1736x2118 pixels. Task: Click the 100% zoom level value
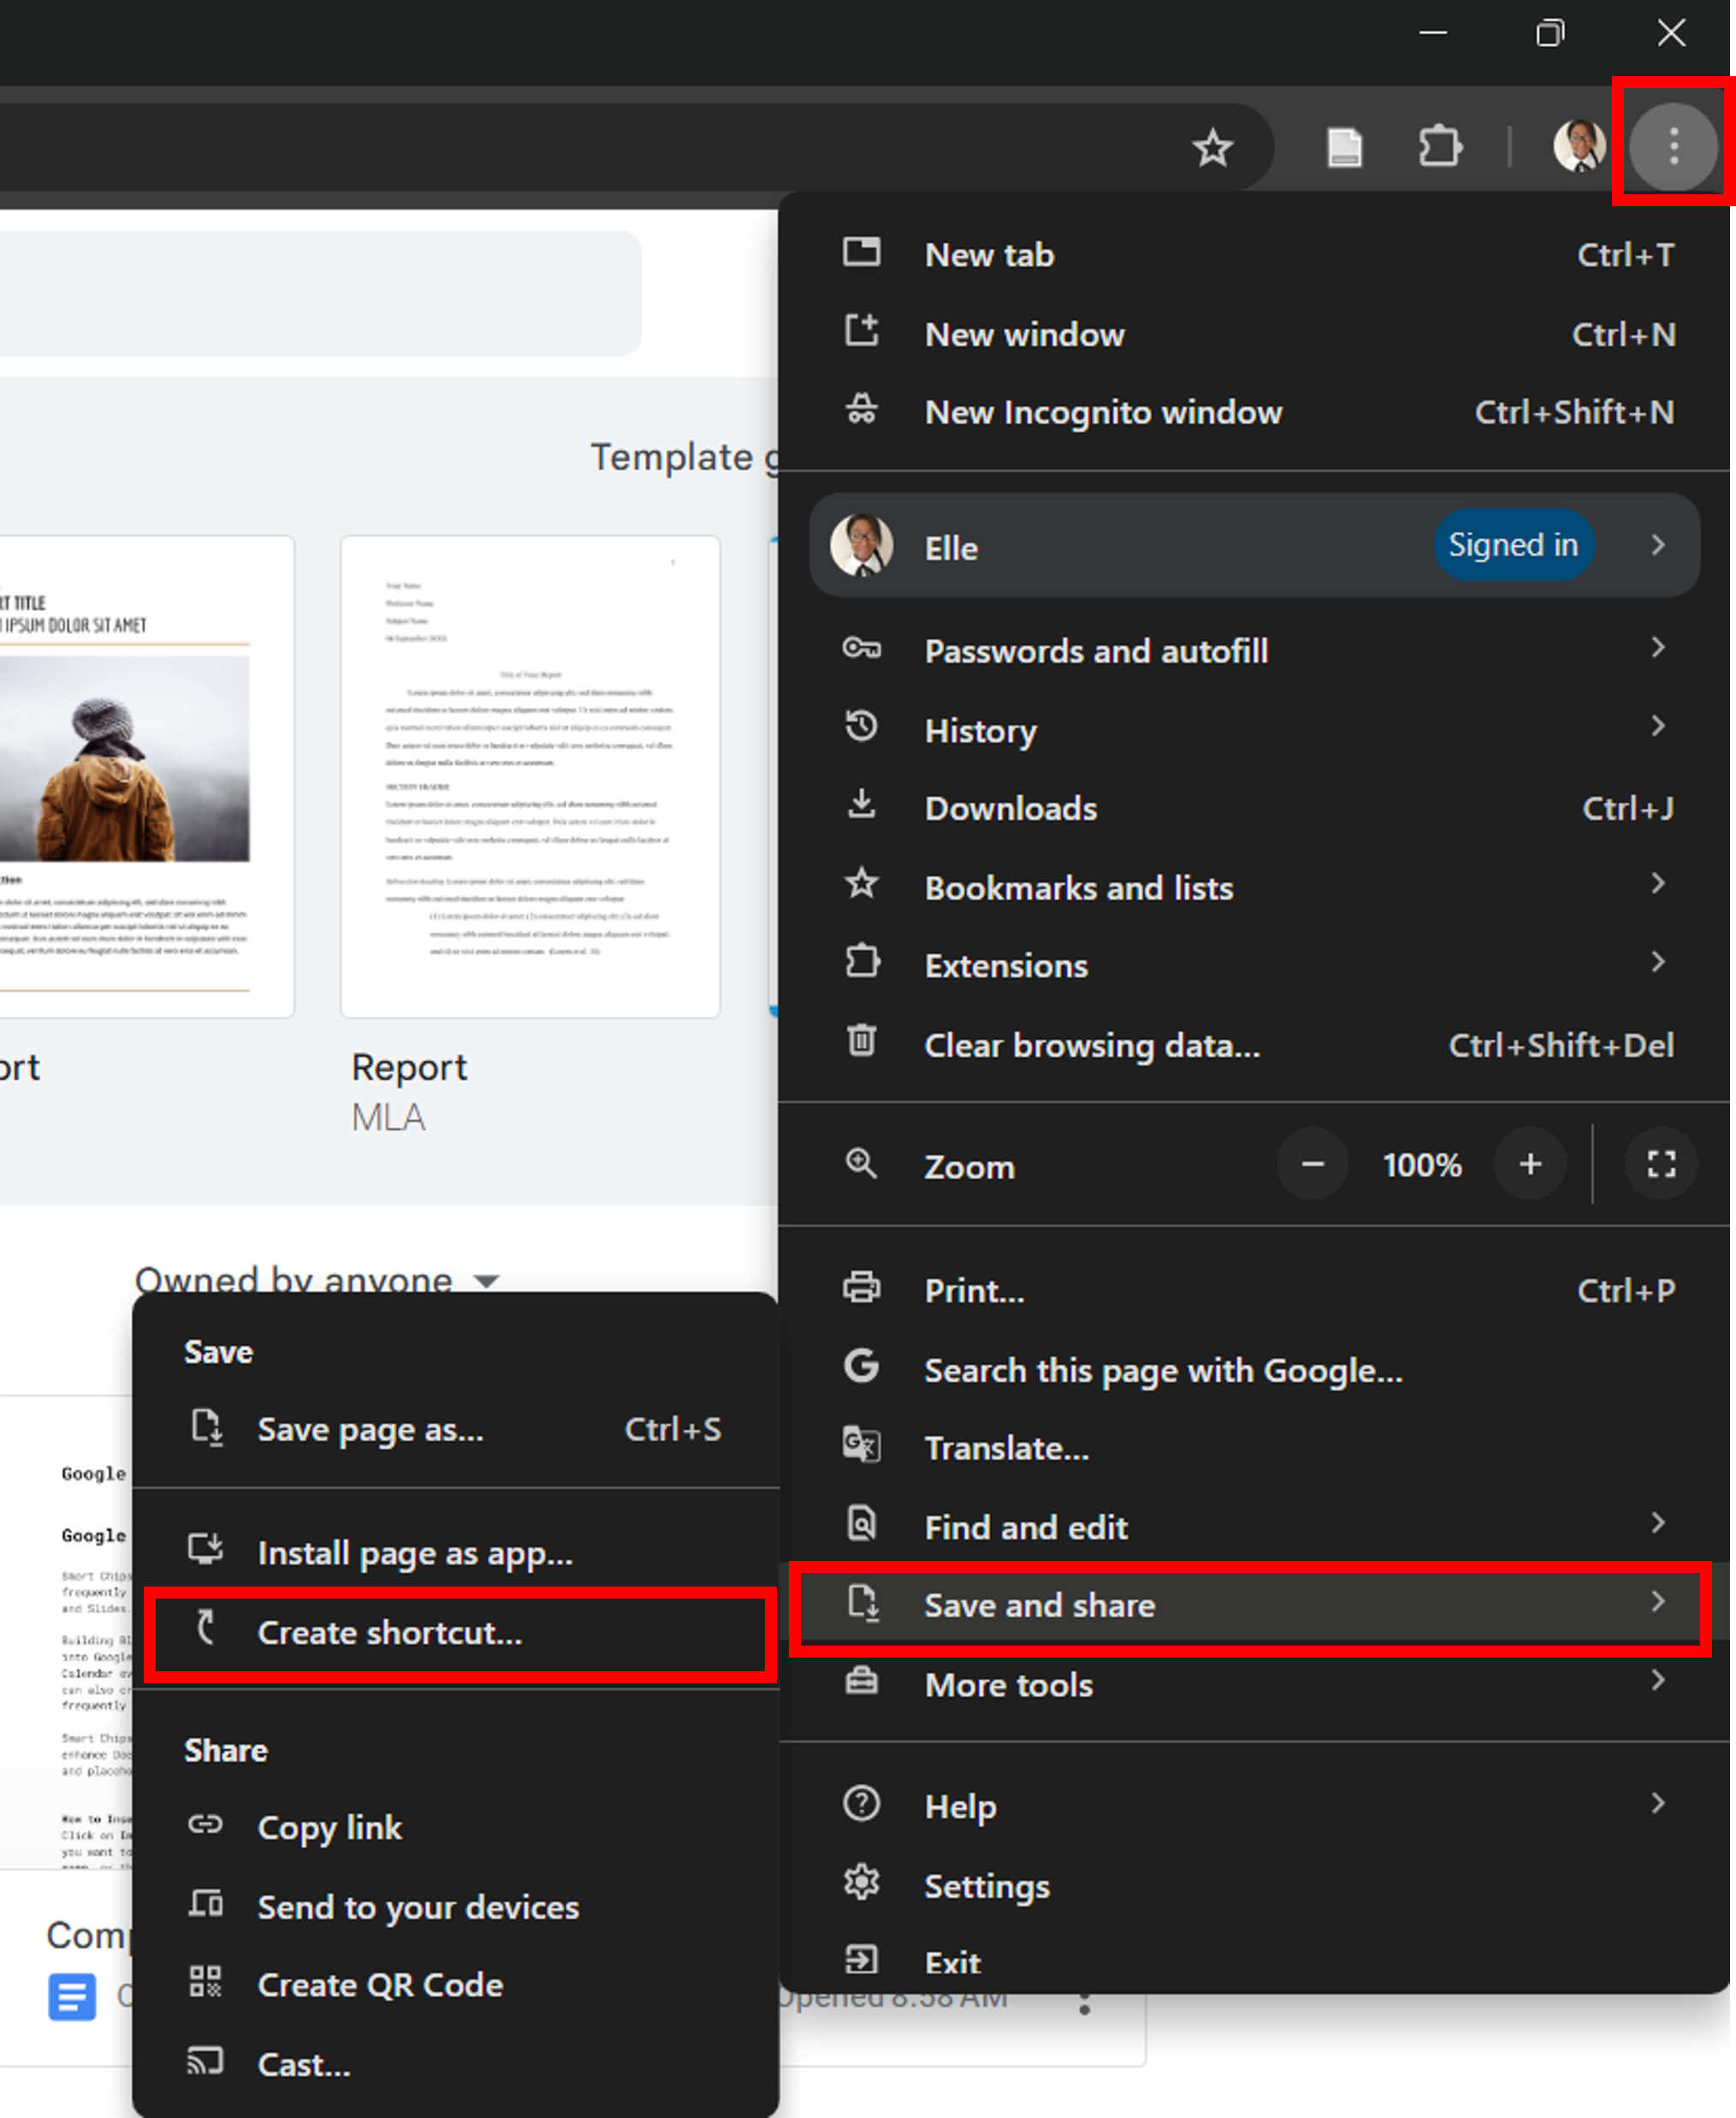tap(1421, 1165)
